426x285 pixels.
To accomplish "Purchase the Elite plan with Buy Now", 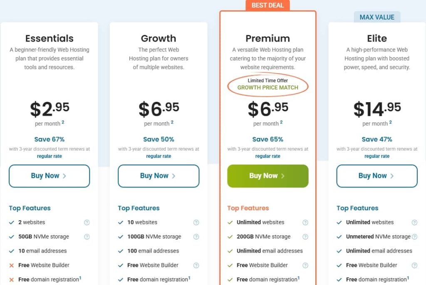I will (377, 176).
